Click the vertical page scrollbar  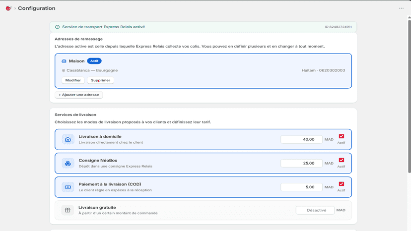click(x=409, y=96)
